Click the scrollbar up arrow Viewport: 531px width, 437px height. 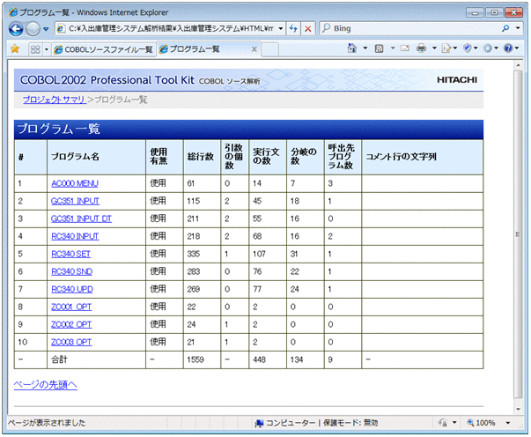(519, 64)
